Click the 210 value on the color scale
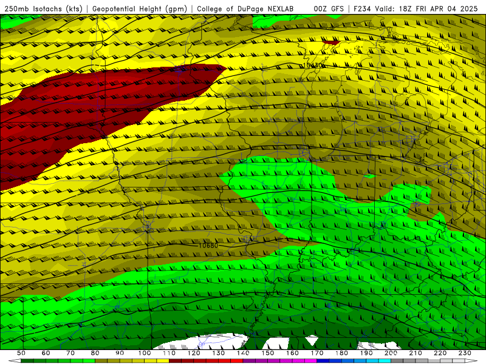 [416, 353]
